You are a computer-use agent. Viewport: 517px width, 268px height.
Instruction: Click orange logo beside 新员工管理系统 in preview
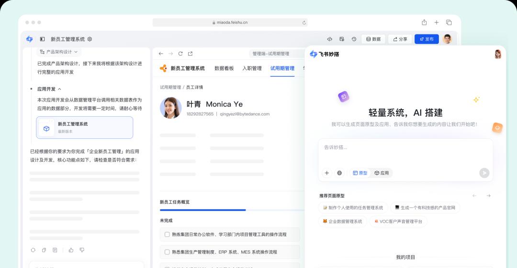coord(163,68)
